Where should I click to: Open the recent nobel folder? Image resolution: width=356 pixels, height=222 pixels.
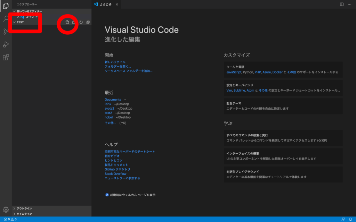(108, 117)
